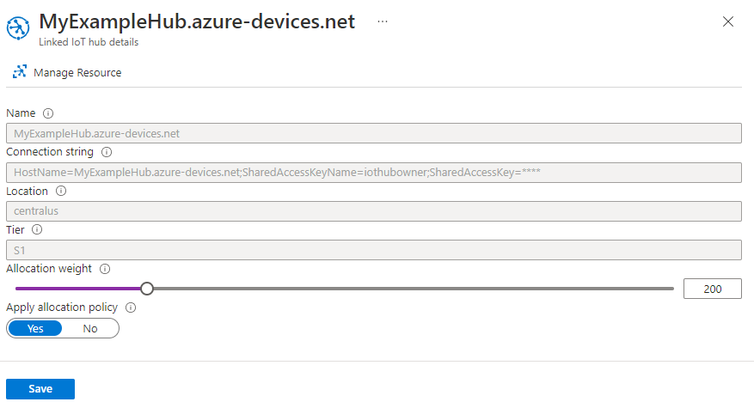Click the Allocation weight slider handle
The image size is (754, 408).
pos(147,289)
